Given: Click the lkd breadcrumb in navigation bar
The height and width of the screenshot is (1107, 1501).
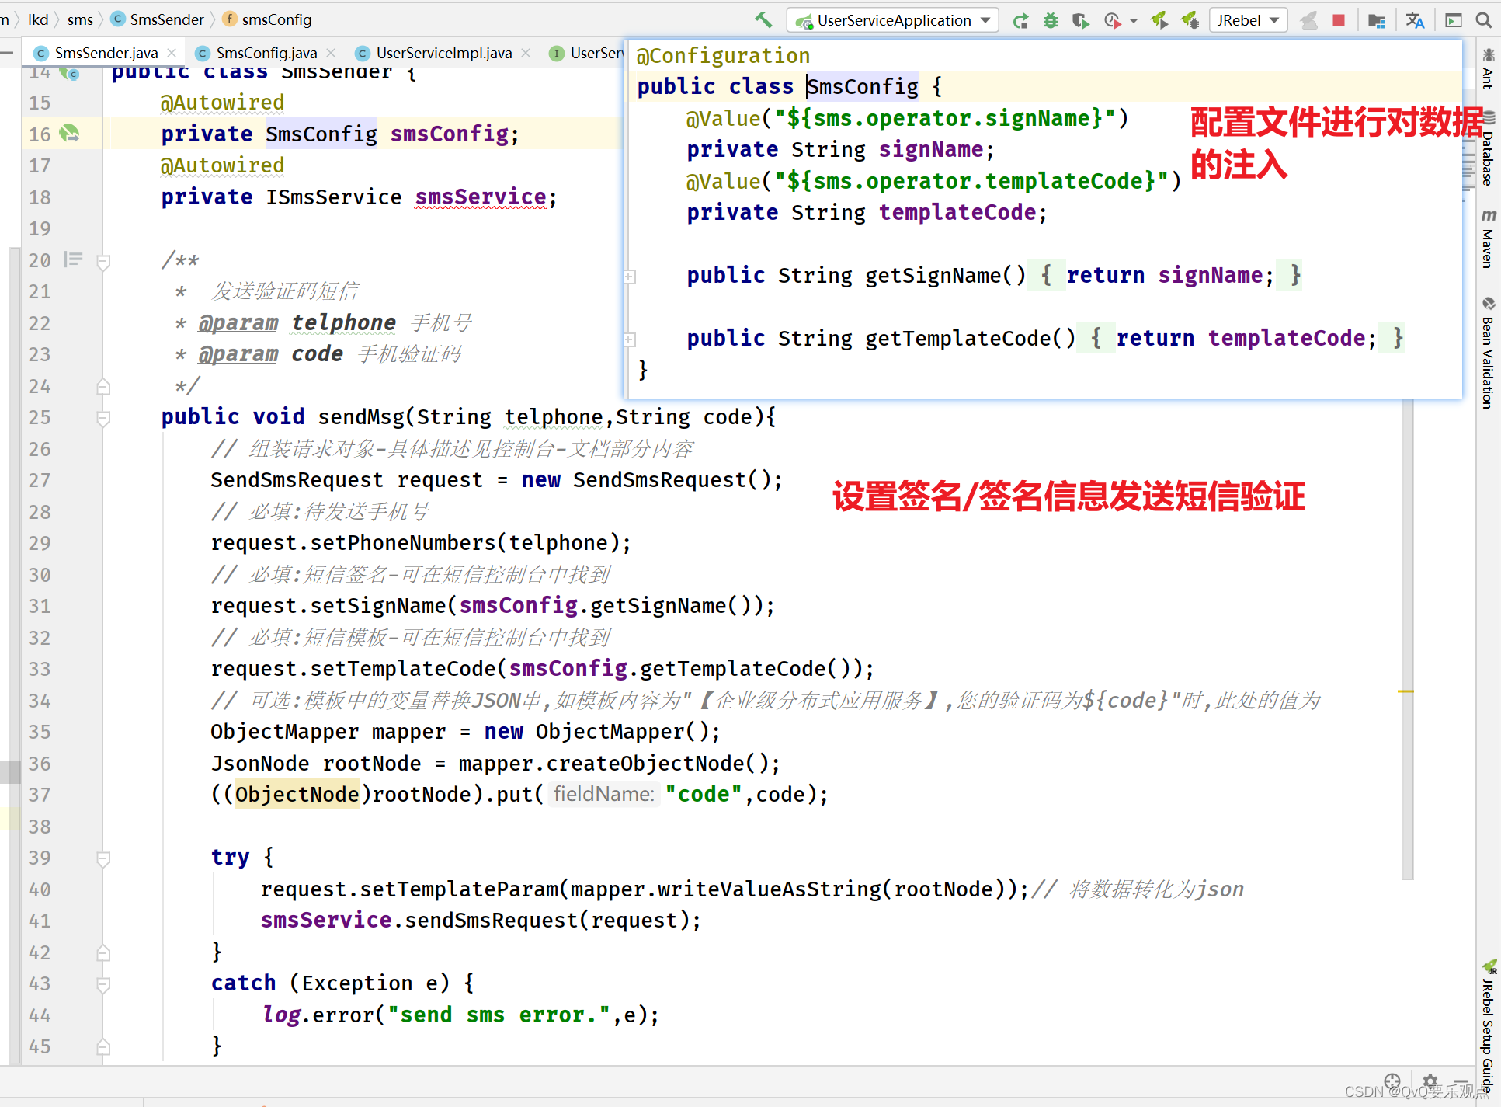Looking at the screenshot, I should [x=38, y=19].
